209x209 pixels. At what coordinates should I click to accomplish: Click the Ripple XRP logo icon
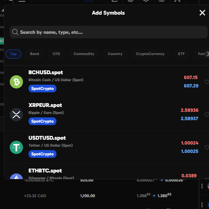click(16, 115)
